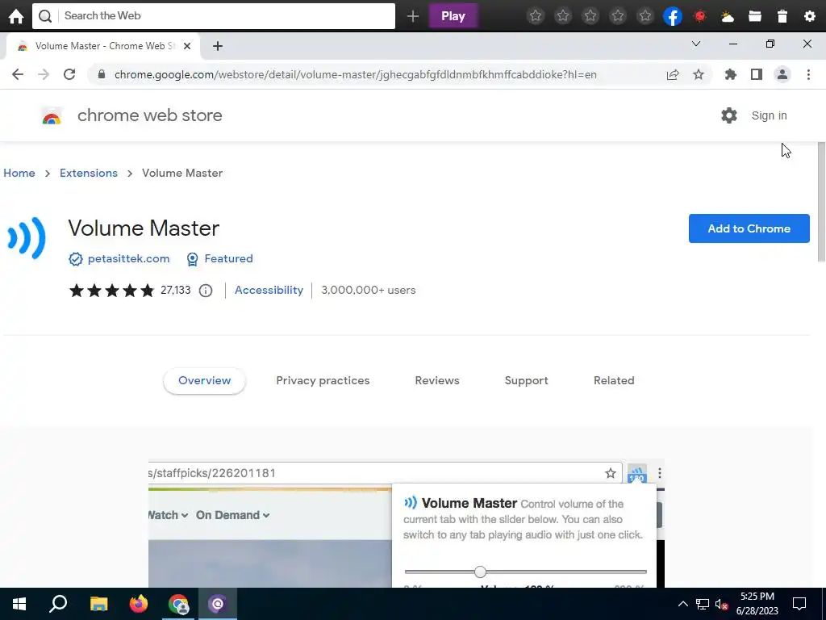Switch to Privacy practices tab
Screen dimensions: 826x620
[323, 381]
